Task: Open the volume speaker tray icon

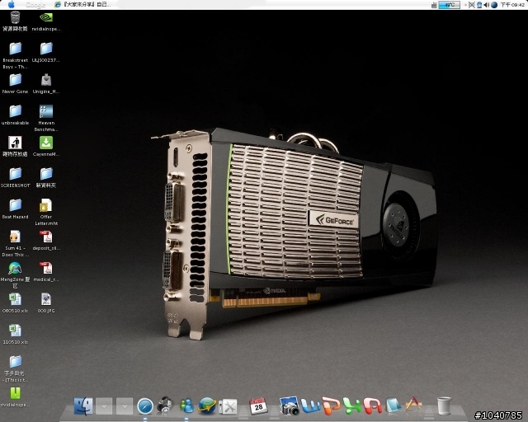Action: [486, 5]
